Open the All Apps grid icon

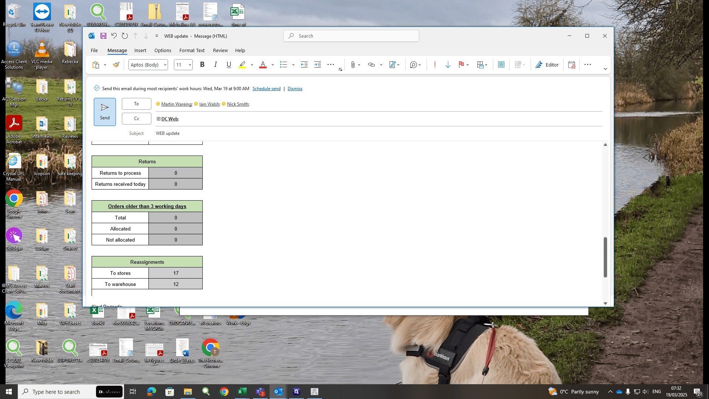point(501,65)
